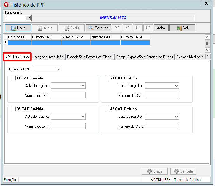This screenshot has width=215, height=186.
Task: Click the current row indicator arrow in grid
Action: (6, 42)
